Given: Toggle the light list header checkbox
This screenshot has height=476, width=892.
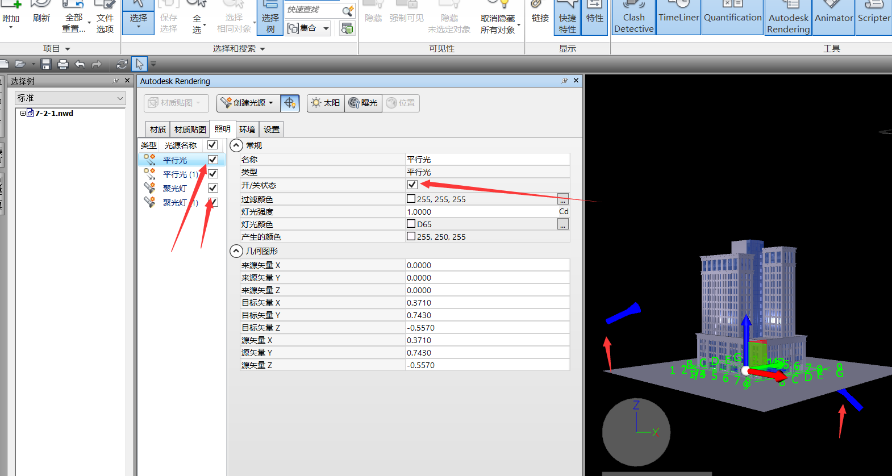Looking at the screenshot, I should point(212,145).
